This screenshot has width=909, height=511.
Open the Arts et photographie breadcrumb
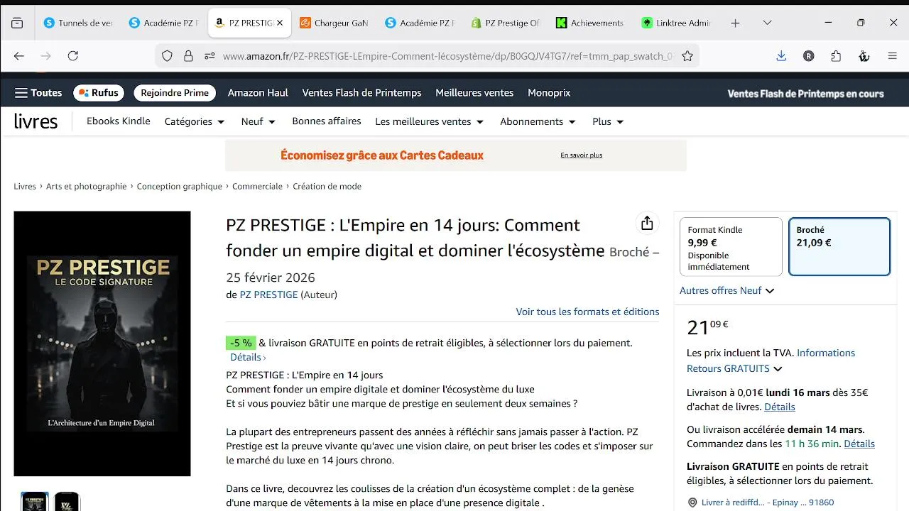tap(87, 187)
